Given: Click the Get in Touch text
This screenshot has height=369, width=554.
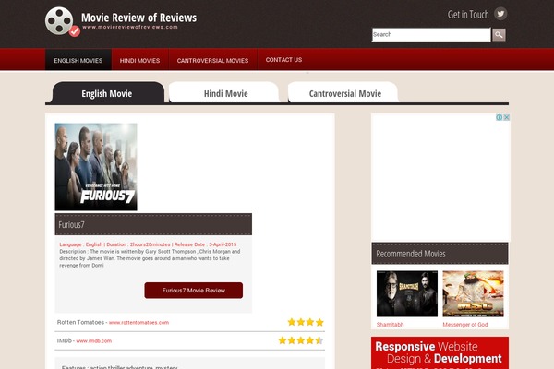Looking at the screenshot, I should 468,14.
